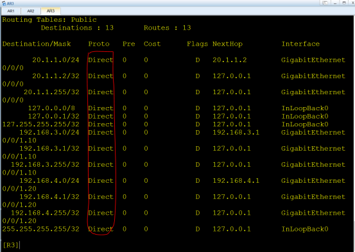Click the 20.1.1.2 next hop value
This screenshot has width=355, height=252.
pyautogui.click(x=230, y=60)
